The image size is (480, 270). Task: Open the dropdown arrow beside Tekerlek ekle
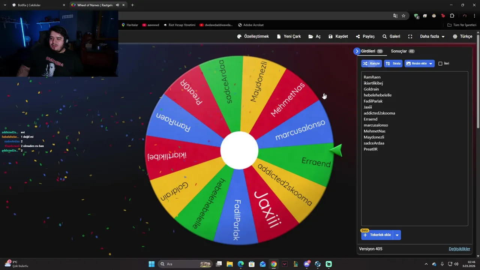[x=397, y=235]
